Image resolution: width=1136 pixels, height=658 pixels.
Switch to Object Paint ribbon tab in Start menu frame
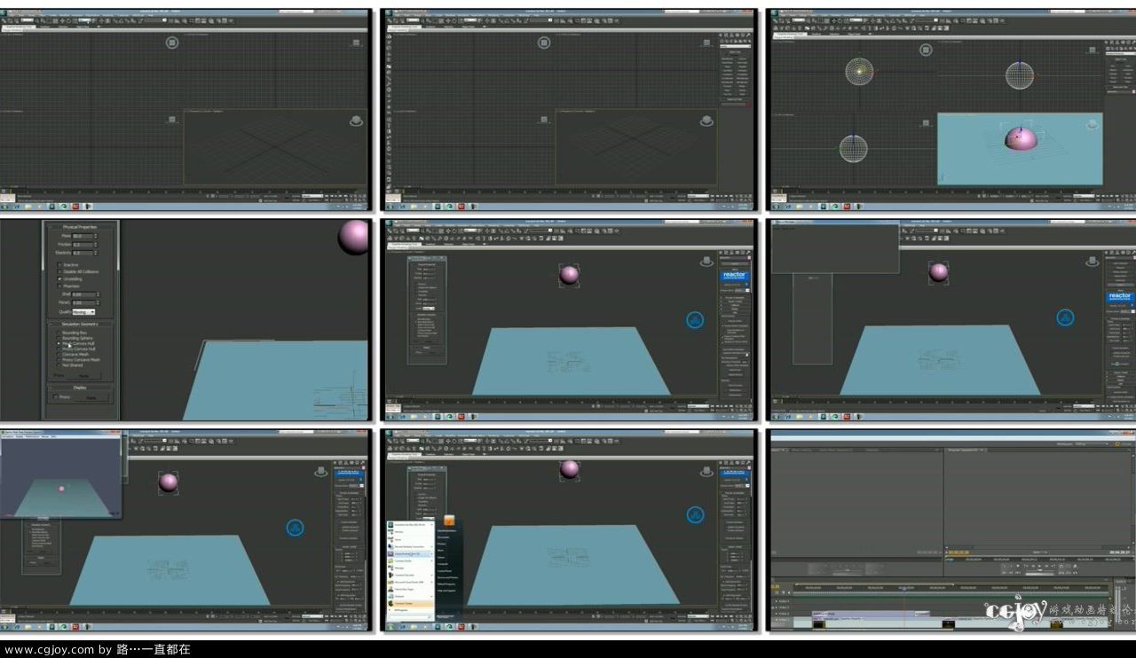click(x=468, y=454)
